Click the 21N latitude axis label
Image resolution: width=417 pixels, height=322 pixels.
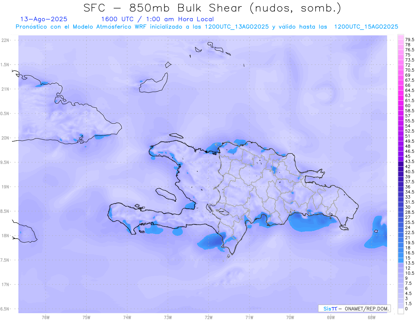[5, 89]
